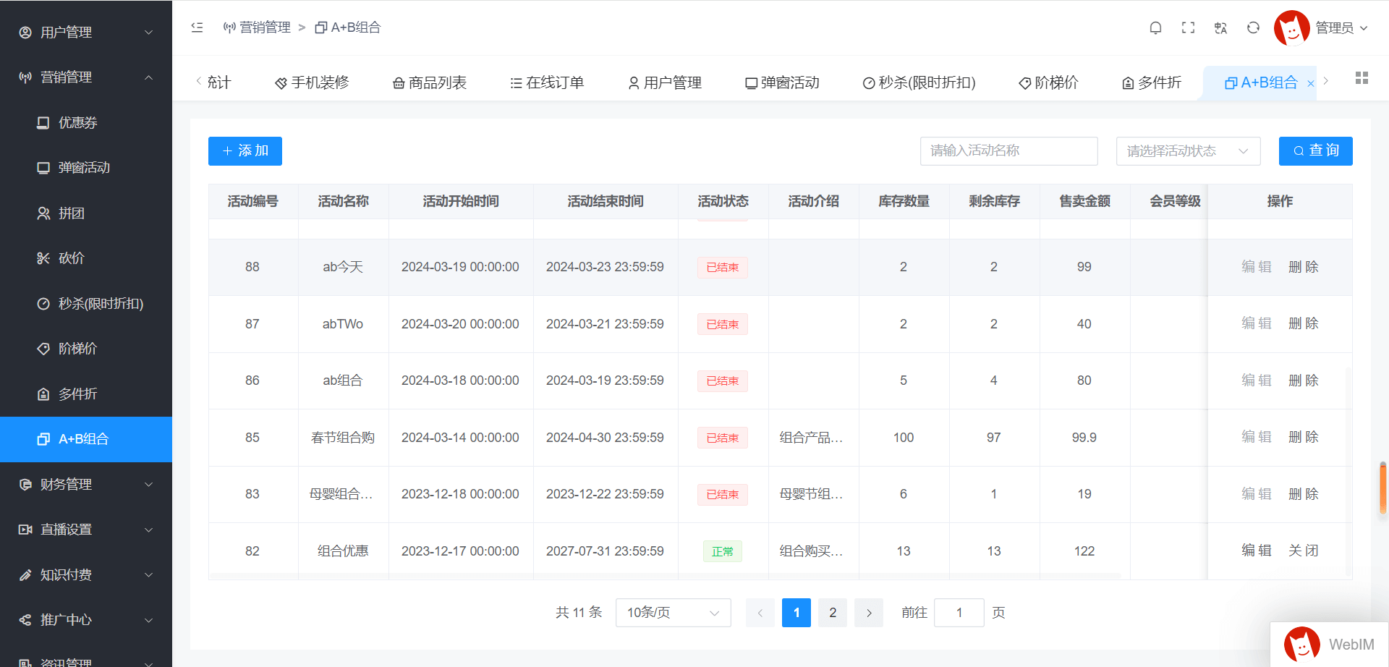Open 砍价 in sidebar
The image size is (1389, 667).
(x=86, y=258)
